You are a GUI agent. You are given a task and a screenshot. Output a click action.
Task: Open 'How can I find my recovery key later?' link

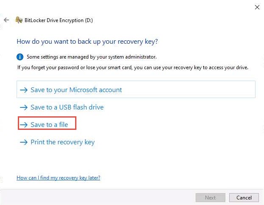pos(58,177)
